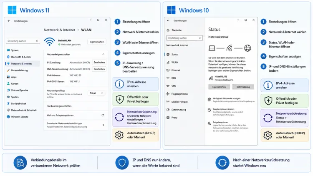Collapse the Netzwerkeigenschaften section

click(x=103, y=54)
